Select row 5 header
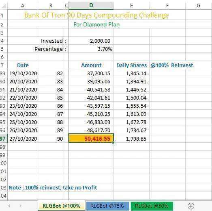 click(4, 49)
